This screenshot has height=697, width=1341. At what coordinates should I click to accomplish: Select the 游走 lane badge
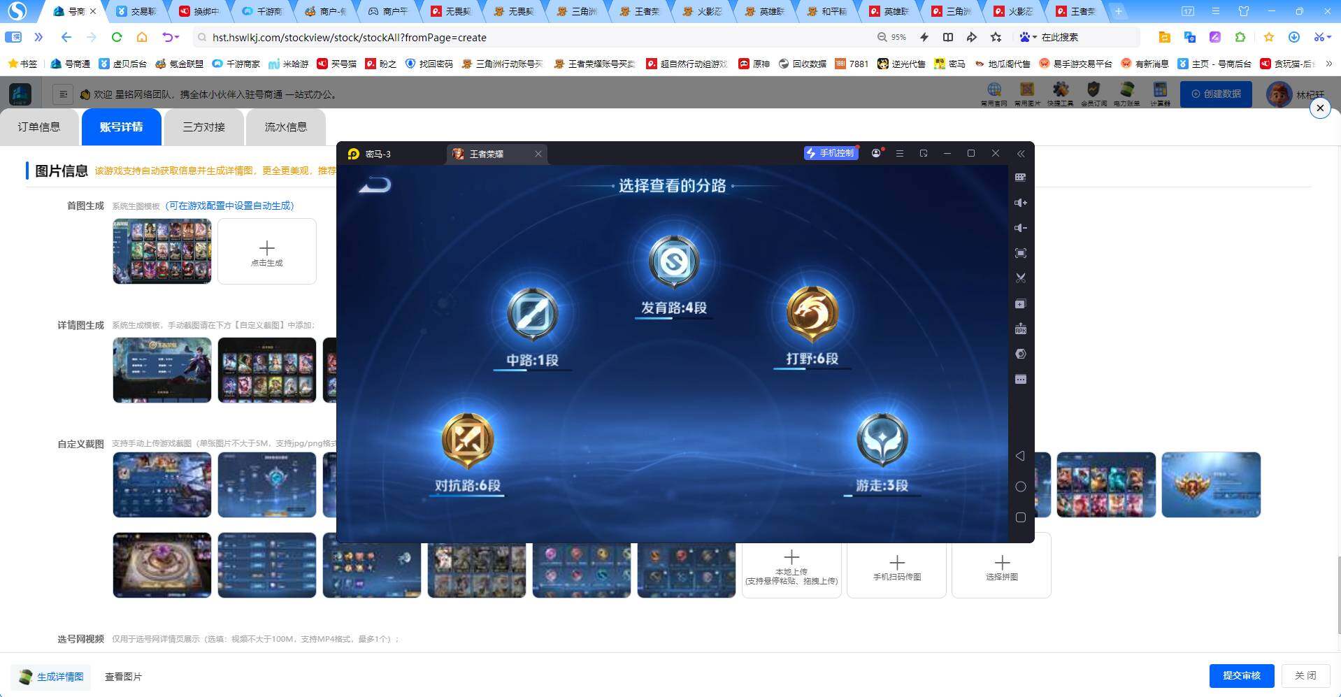click(x=882, y=440)
